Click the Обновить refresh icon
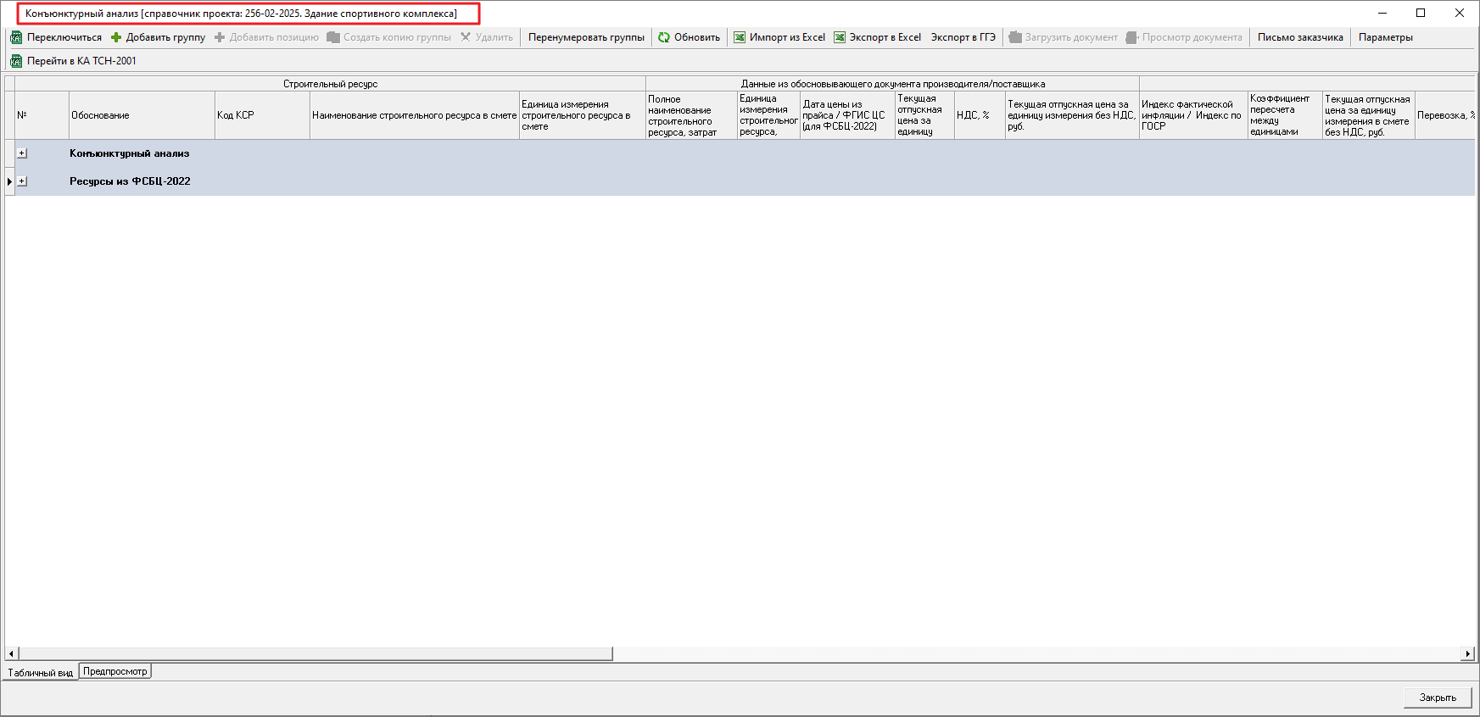Viewport: 1480px width, 717px height. point(664,37)
